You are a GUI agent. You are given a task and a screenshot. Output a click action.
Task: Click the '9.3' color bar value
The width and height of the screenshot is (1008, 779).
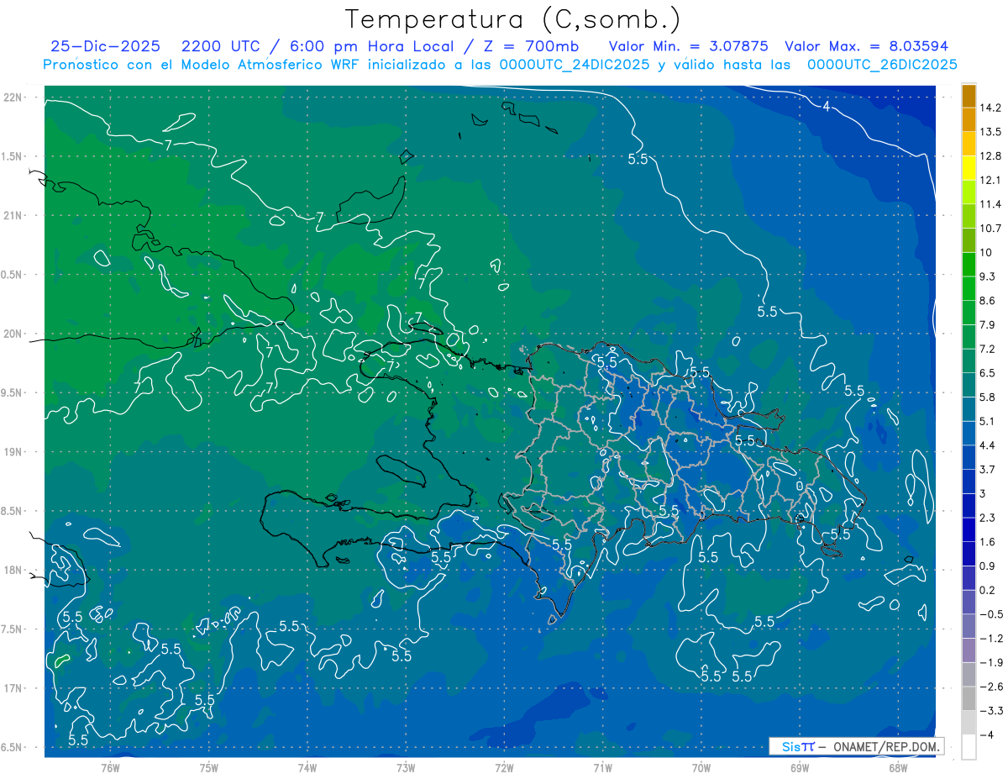click(988, 276)
